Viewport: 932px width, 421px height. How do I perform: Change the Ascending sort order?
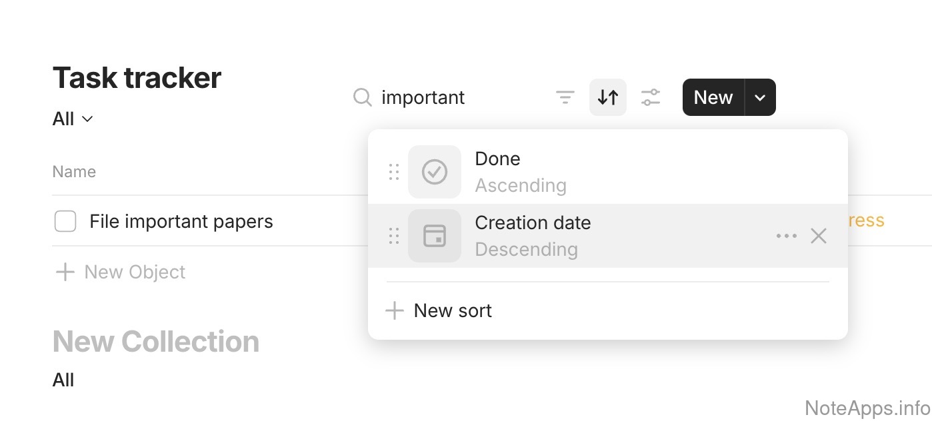point(521,186)
